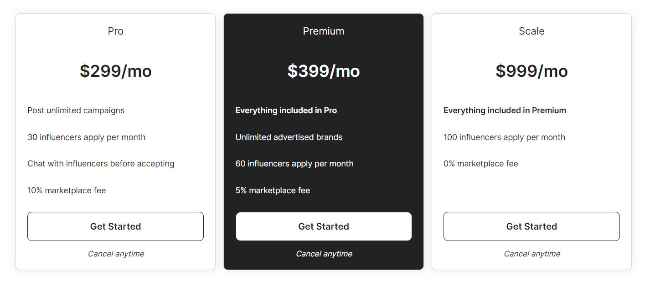This screenshot has height=281, width=645.
Task: Click 'Chat with influencers before accepting' text
Action: coord(101,164)
